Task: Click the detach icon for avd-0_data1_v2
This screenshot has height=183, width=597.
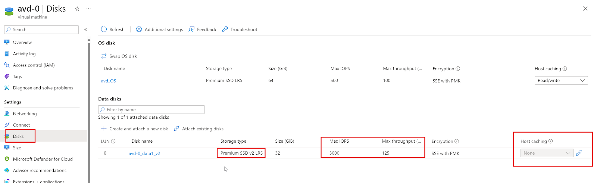Action: (579, 153)
